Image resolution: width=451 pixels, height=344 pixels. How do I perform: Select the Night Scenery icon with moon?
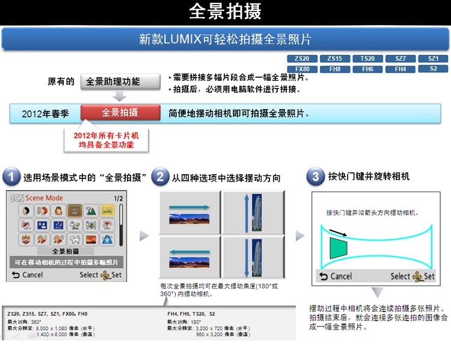click(58, 225)
